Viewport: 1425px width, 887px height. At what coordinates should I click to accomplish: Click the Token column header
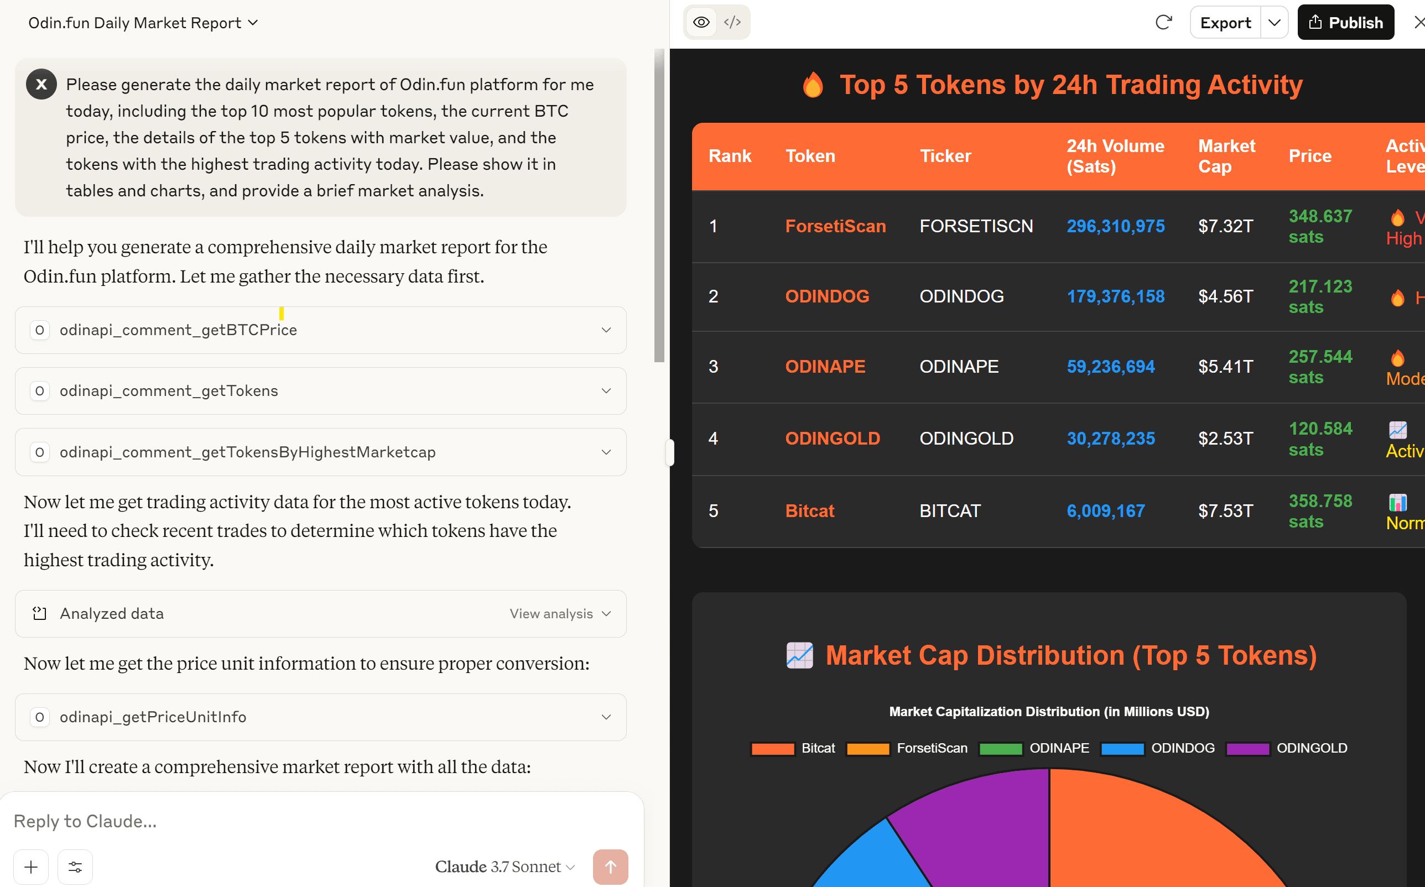pos(810,156)
